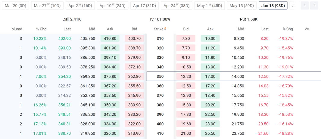The image size is (321, 139).
Task: Click call % Chg value 17.13%
Action: click(x=41, y=124)
